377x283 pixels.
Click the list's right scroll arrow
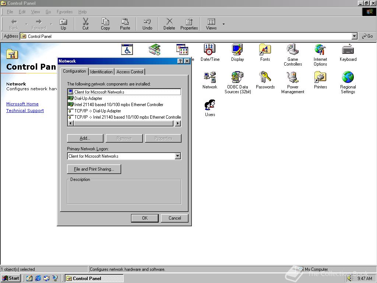[177, 123]
